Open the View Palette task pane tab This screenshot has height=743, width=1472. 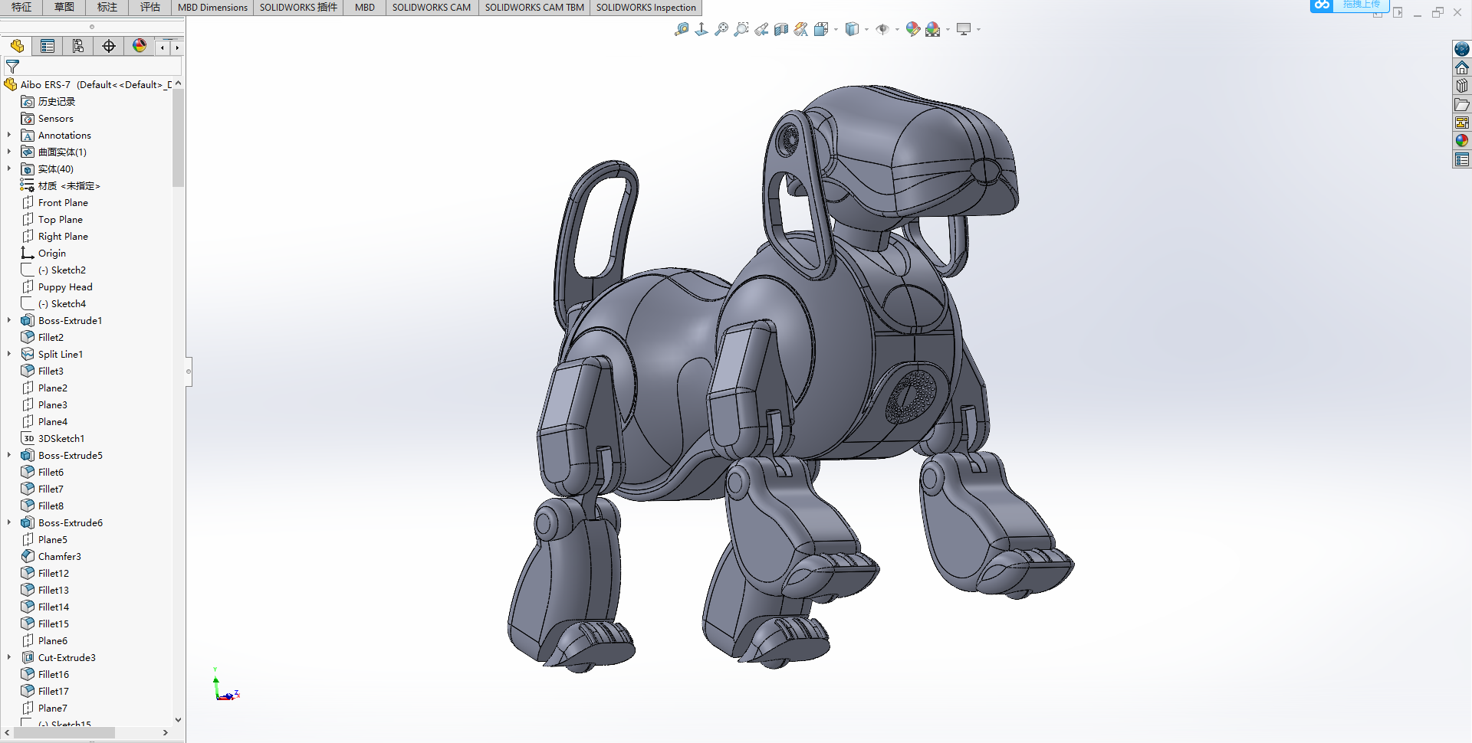point(1462,123)
